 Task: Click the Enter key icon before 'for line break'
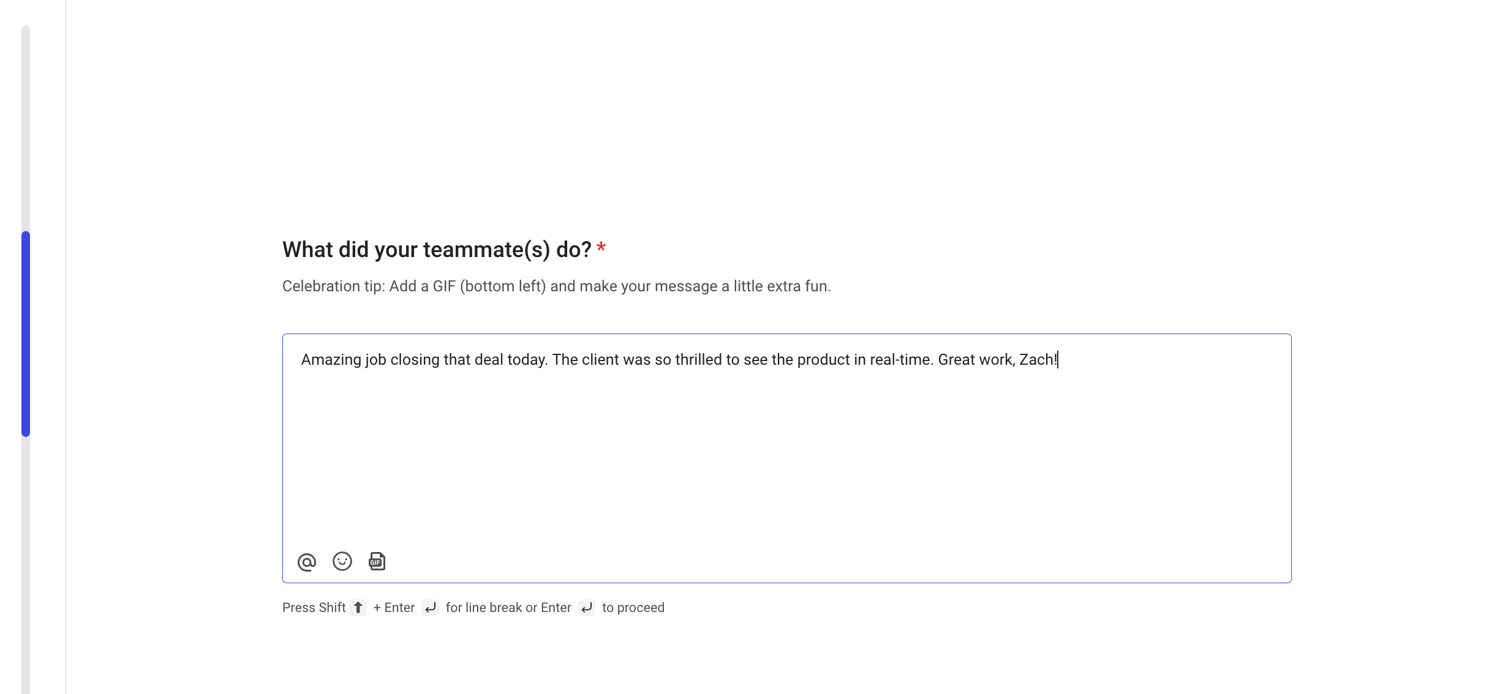[431, 608]
